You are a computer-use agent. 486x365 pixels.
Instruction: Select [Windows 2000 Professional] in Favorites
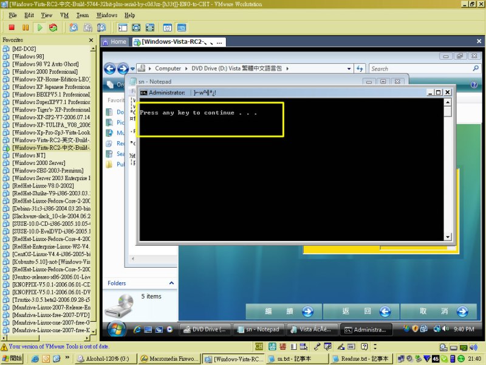(45, 71)
